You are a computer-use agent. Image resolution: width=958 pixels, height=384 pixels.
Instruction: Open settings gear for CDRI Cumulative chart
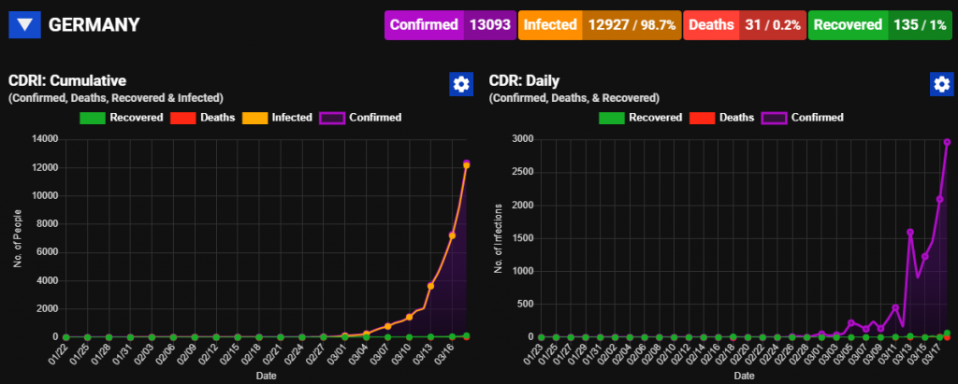[x=461, y=84]
